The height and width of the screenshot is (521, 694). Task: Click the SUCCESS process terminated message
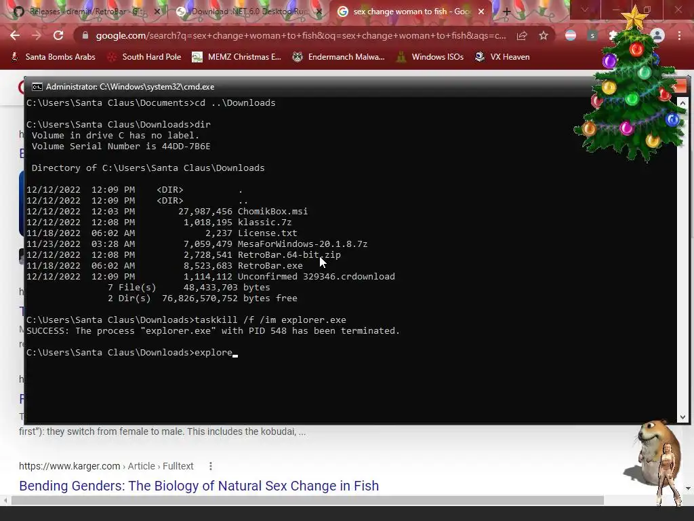click(213, 331)
